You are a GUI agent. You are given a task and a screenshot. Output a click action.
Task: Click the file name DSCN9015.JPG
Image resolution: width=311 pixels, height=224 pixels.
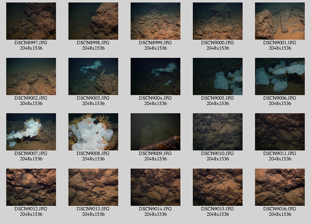tap(218, 209)
